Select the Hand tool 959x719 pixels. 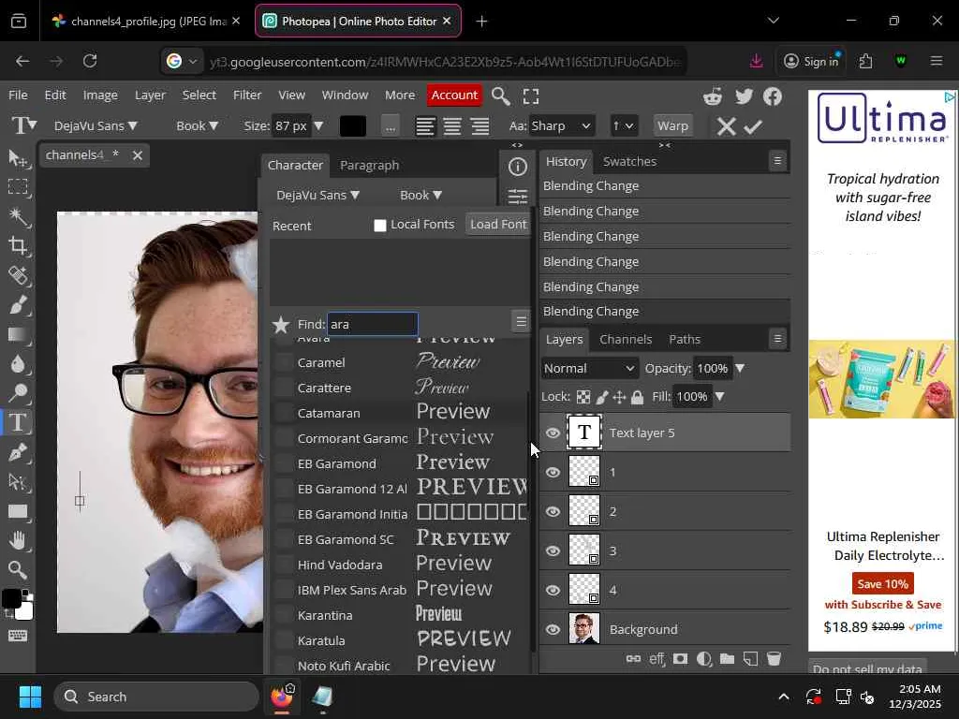pyautogui.click(x=18, y=540)
